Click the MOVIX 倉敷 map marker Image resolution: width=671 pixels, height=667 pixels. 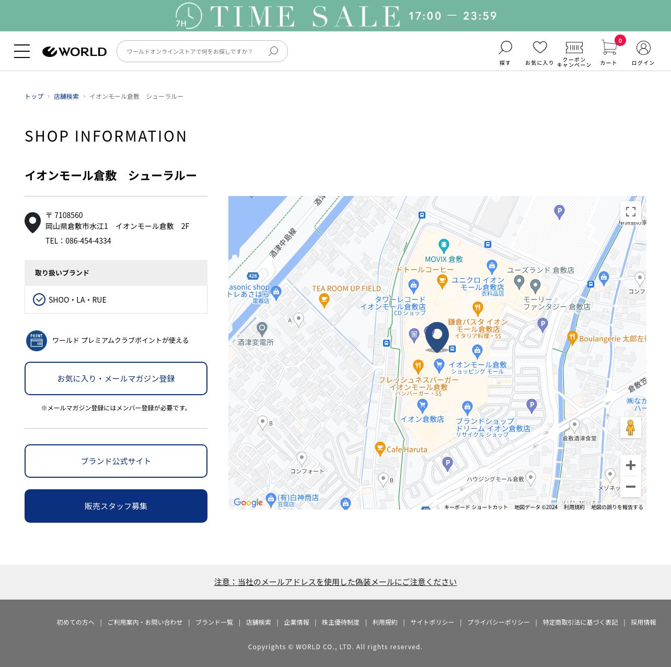(x=444, y=245)
